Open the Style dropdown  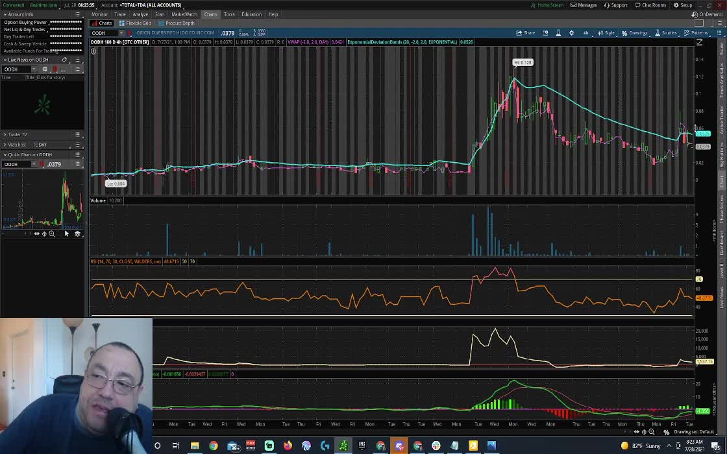606,33
